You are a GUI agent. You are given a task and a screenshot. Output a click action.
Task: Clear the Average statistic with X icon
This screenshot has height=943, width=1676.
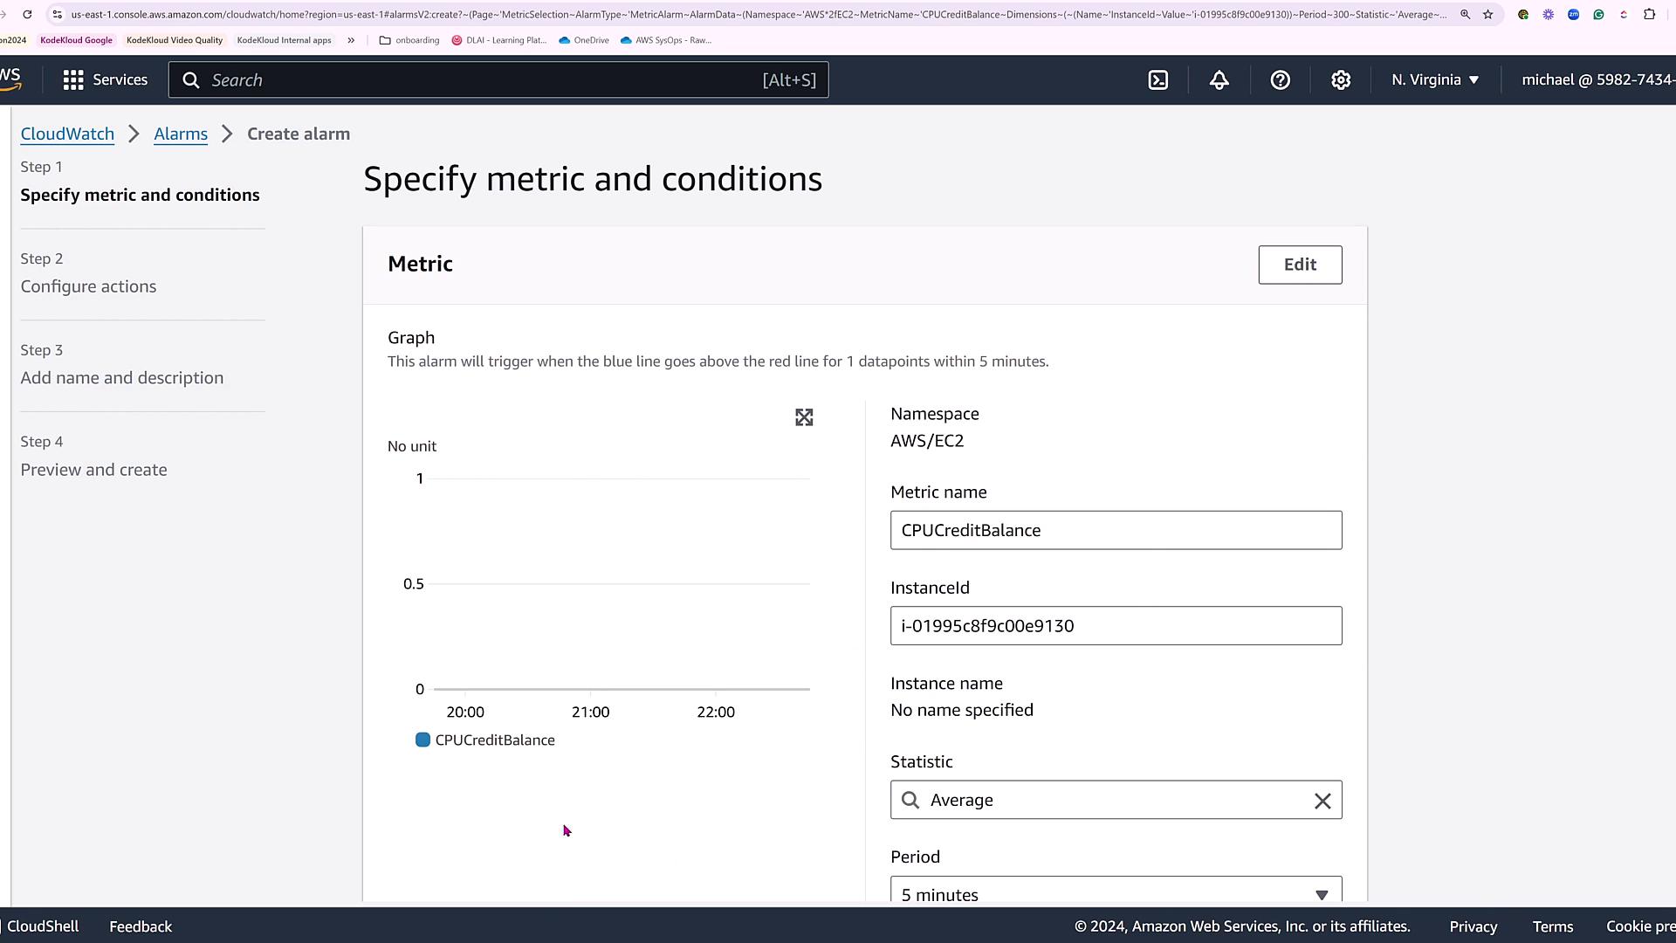click(x=1322, y=801)
